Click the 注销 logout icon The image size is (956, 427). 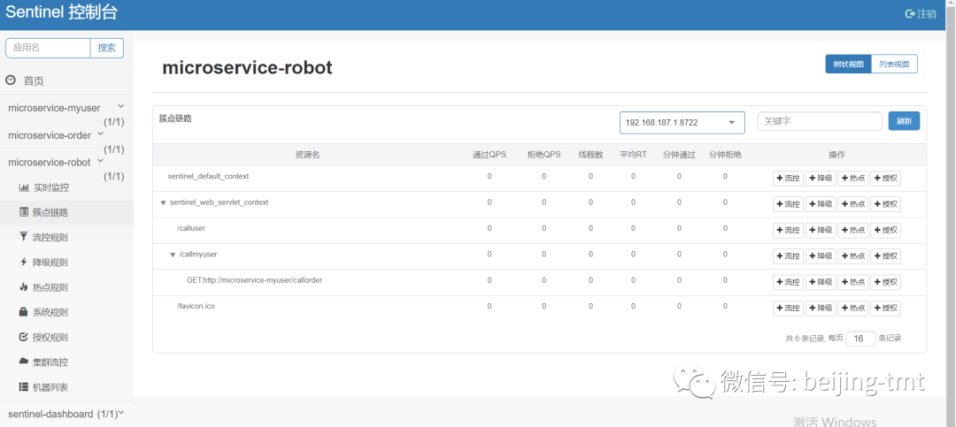911,14
